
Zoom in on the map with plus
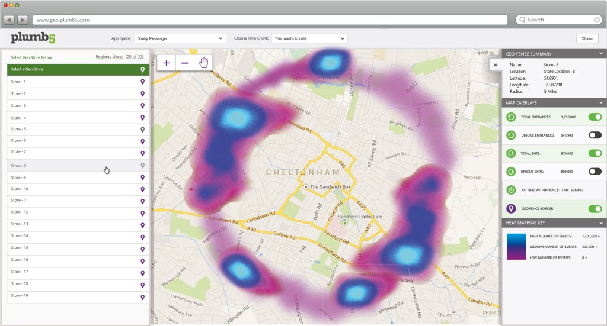[167, 63]
